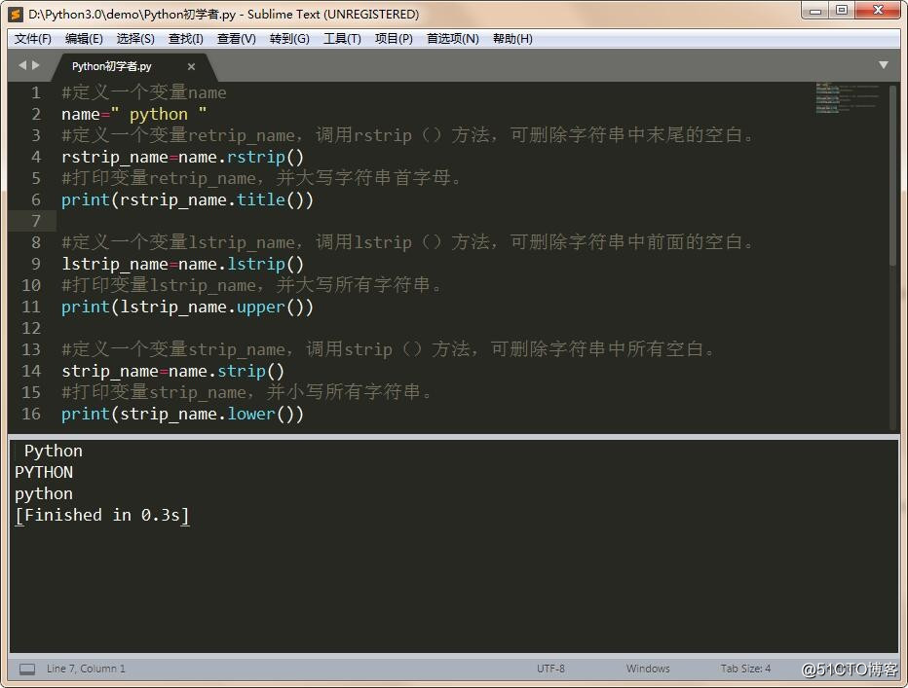Open the 工具(T) menu
This screenshot has height=688, width=908.
pyautogui.click(x=342, y=39)
